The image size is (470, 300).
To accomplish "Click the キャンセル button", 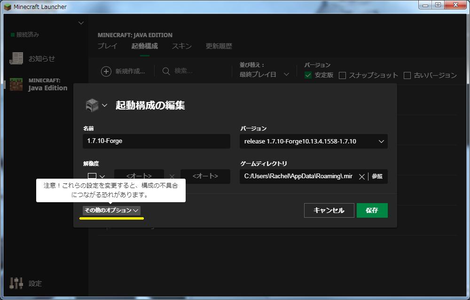I will (x=329, y=210).
